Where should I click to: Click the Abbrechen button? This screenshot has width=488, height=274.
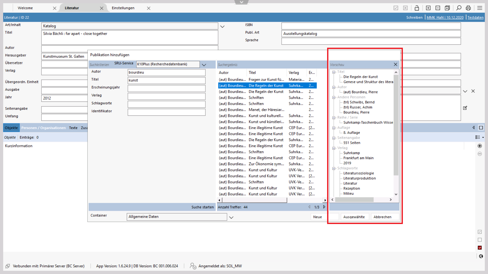coord(382,217)
